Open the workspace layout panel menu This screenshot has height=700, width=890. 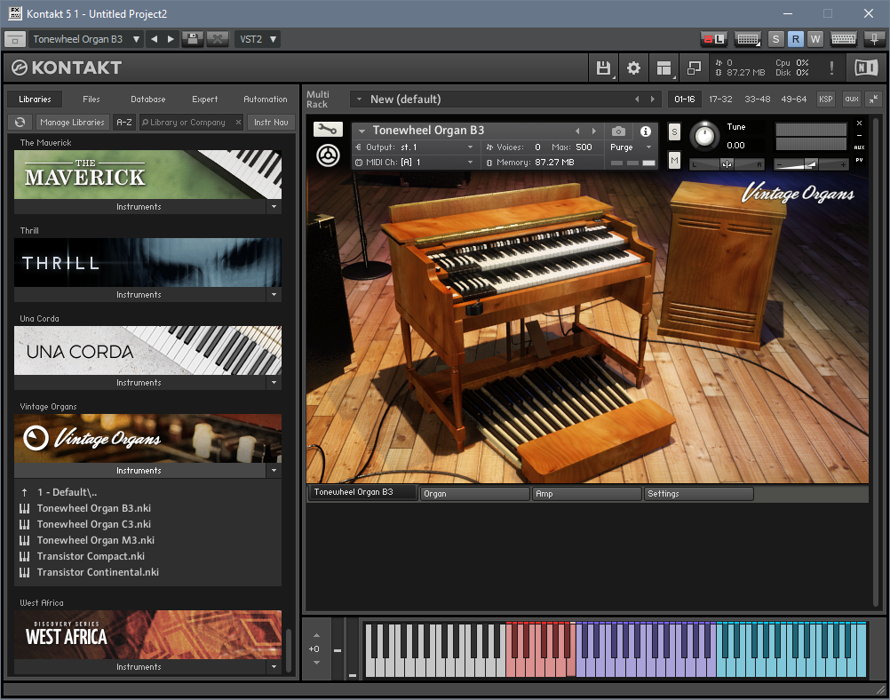coord(663,68)
